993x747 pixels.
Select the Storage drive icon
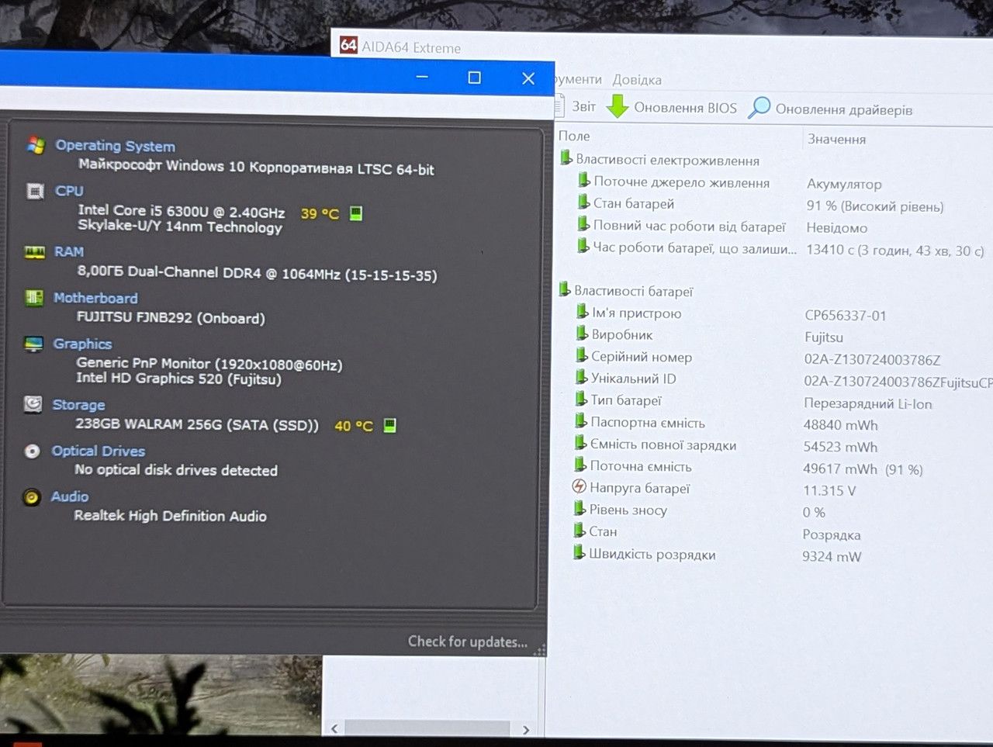coord(33,404)
